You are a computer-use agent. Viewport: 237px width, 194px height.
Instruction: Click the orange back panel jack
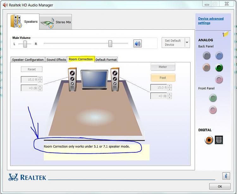pyautogui.click(x=207, y=68)
